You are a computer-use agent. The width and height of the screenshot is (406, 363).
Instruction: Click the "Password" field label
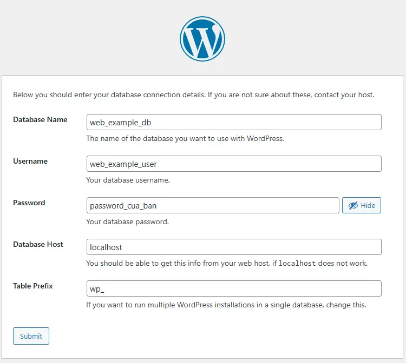pyautogui.click(x=29, y=203)
